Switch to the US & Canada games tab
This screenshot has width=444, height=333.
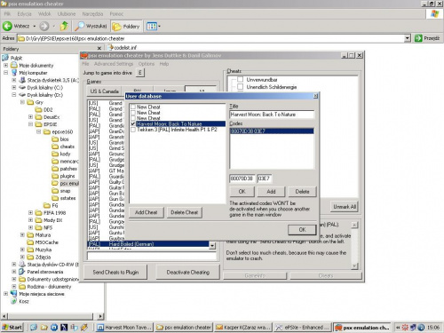tap(105, 91)
